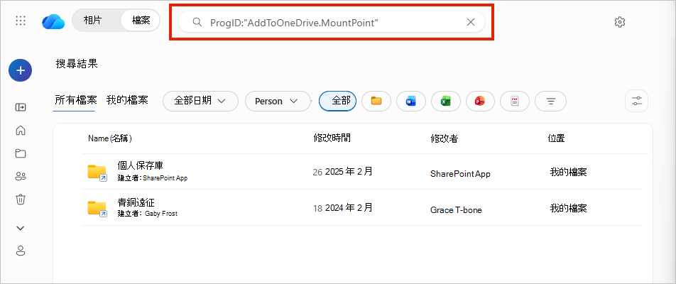Sort by the Name (名稱) column header
676x284 pixels.
109,138
